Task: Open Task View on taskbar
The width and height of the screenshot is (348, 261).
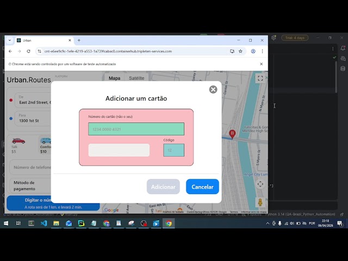Action: coord(18,223)
